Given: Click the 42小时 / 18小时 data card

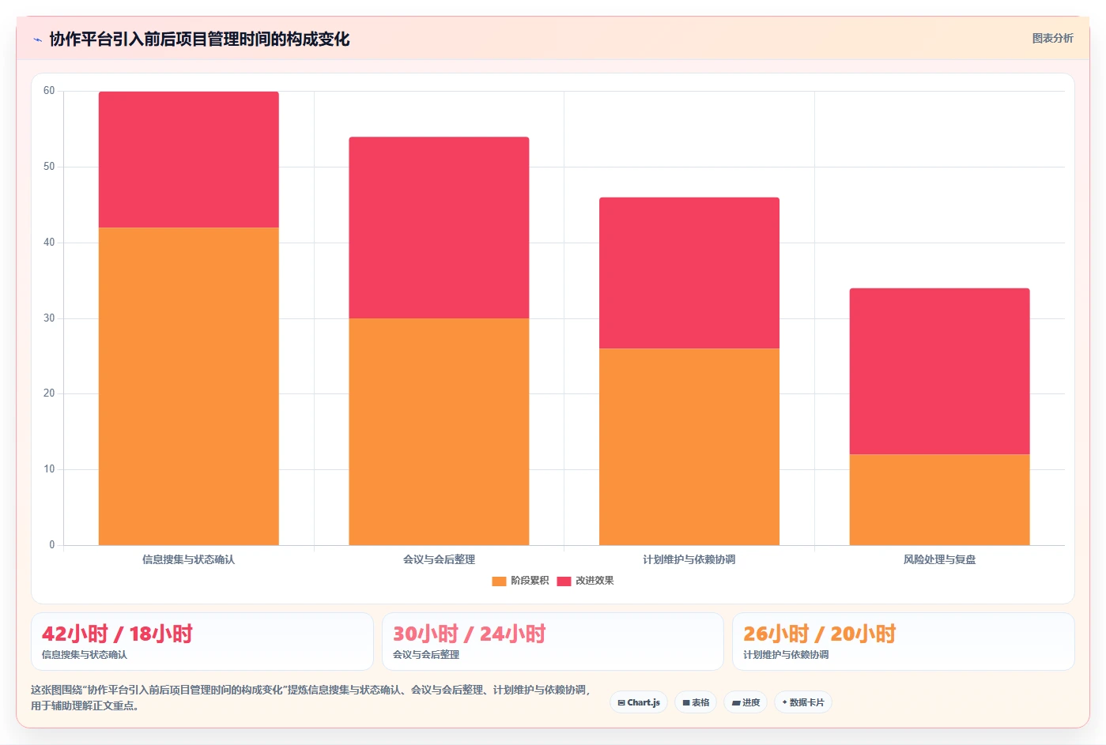Looking at the screenshot, I should click(x=202, y=642).
